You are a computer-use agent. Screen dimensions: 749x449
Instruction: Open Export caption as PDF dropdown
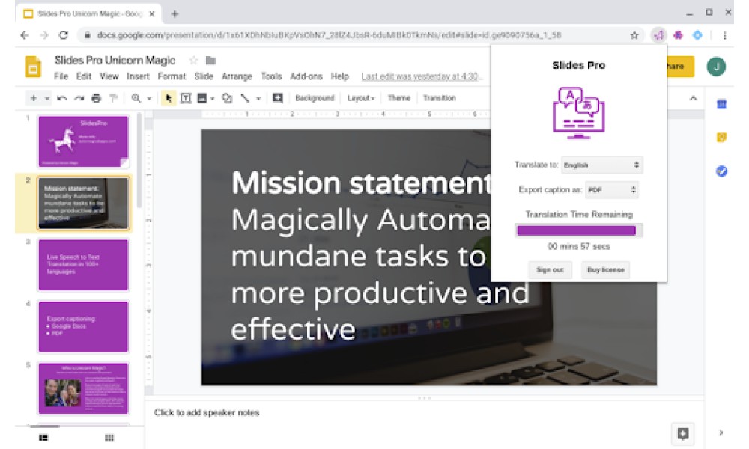point(612,190)
